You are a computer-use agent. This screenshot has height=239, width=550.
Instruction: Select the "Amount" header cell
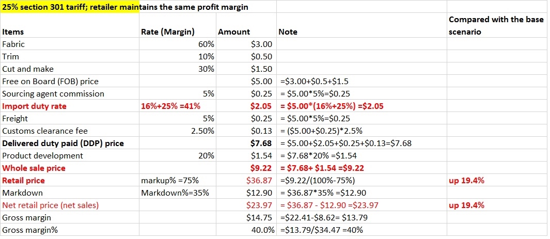tap(234, 32)
